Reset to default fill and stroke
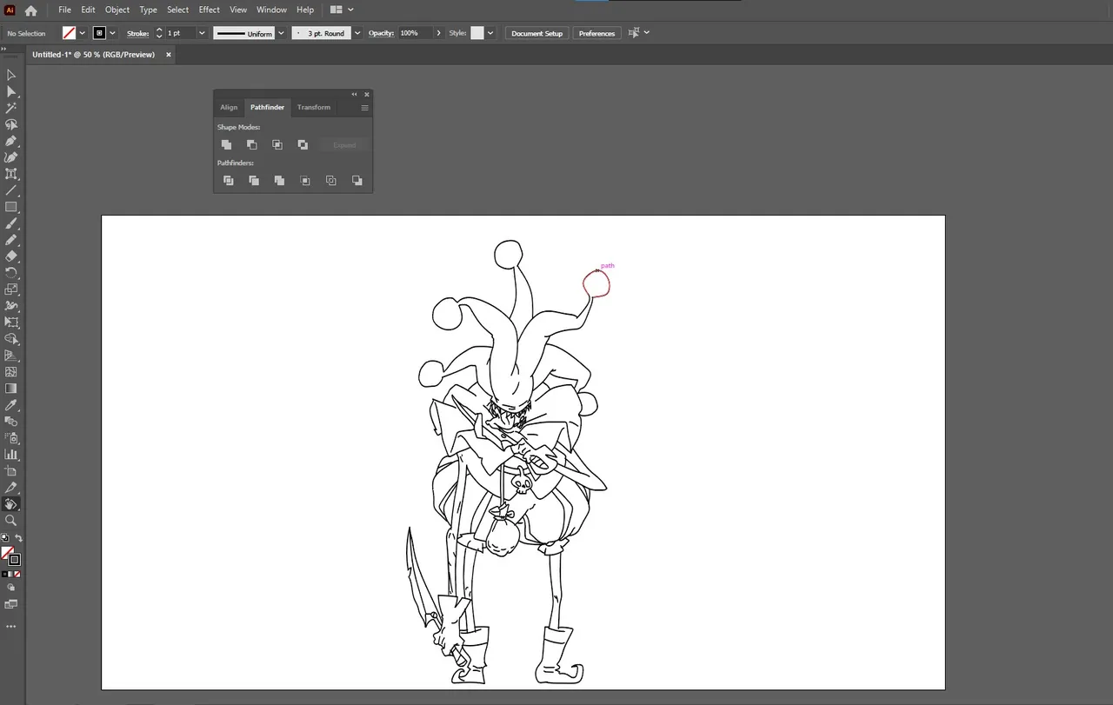The width and height of the screenshot is (1113, 705). point(4,539)
